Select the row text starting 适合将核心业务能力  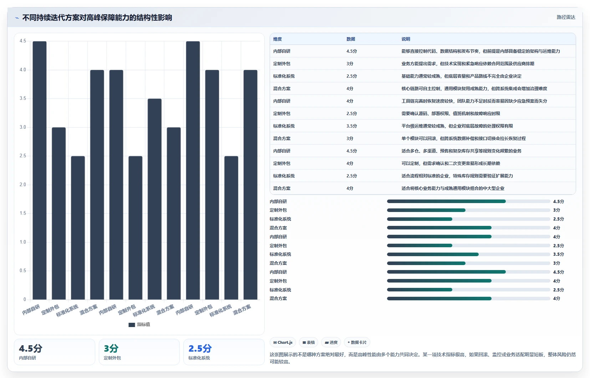click(x=453, y=188)
